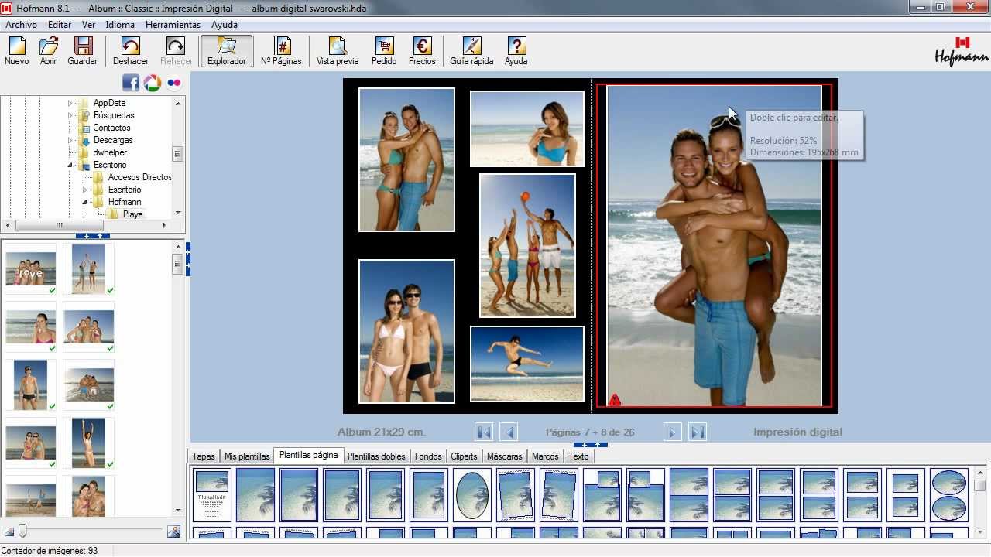Click the enlarge thumbnails icon
The image size is (991, 557).
point(173,531)
